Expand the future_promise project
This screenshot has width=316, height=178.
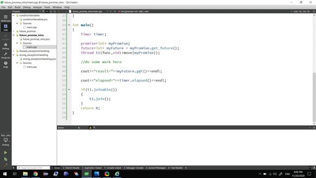click(13, 31)
